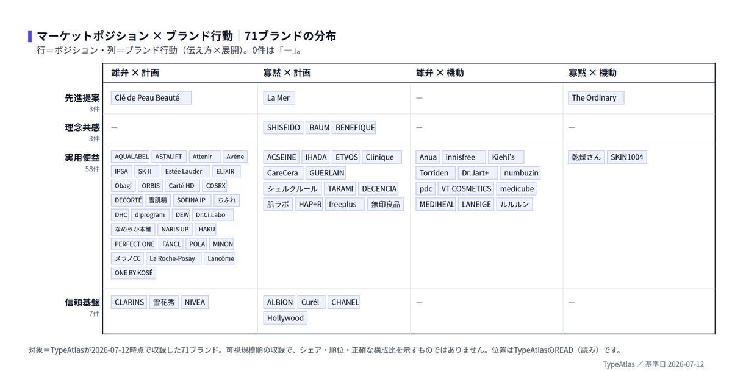Open the FANCL chip
This screenshot has width=732, height=371.
tap(171, 244)
